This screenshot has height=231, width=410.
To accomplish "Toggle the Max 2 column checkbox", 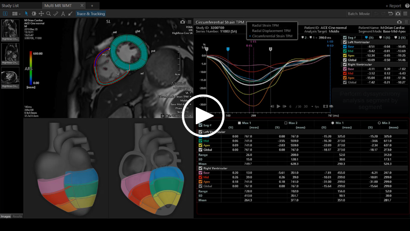I will point(286,123).
